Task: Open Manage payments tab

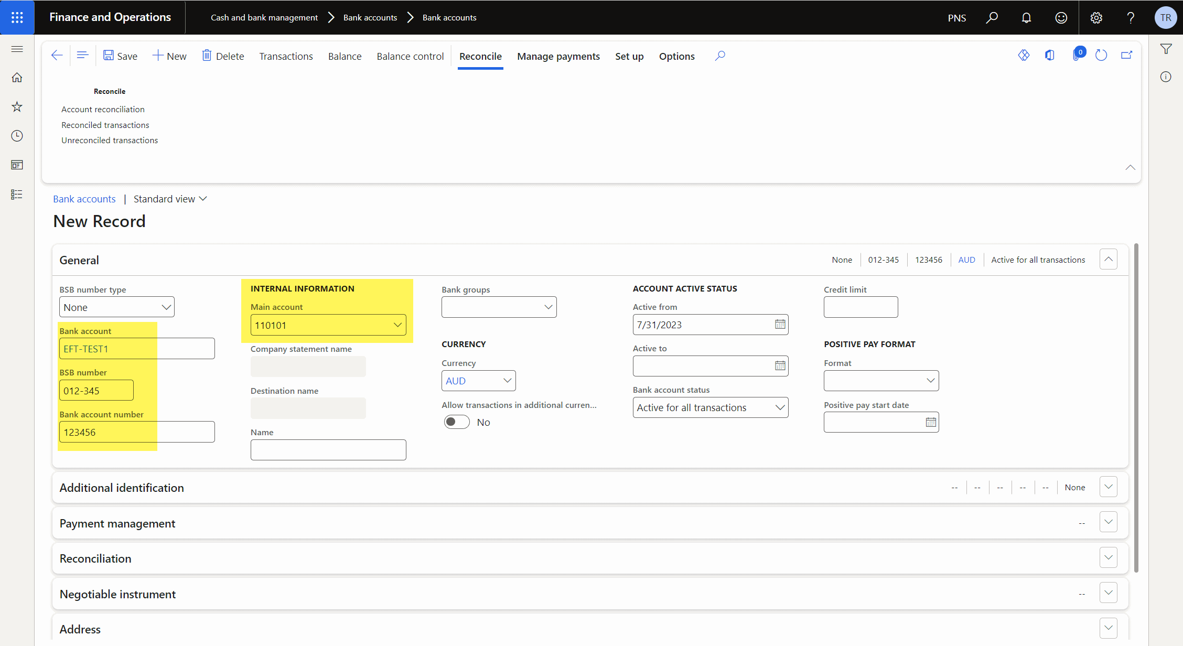Action: pos(558,56)
